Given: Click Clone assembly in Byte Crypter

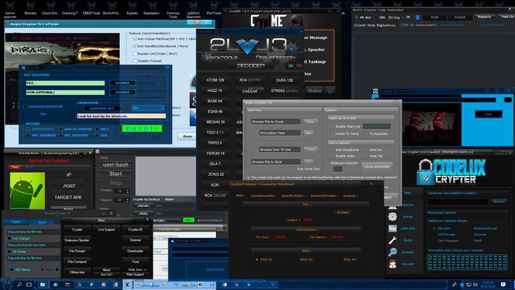Looking at the screenshot, I should [x=377, y=166].
